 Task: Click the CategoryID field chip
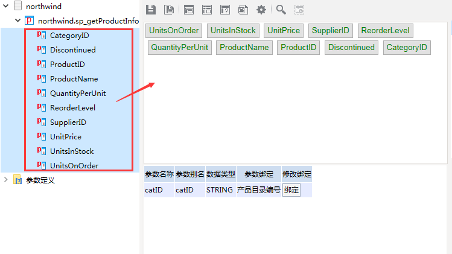click(407, 48)
